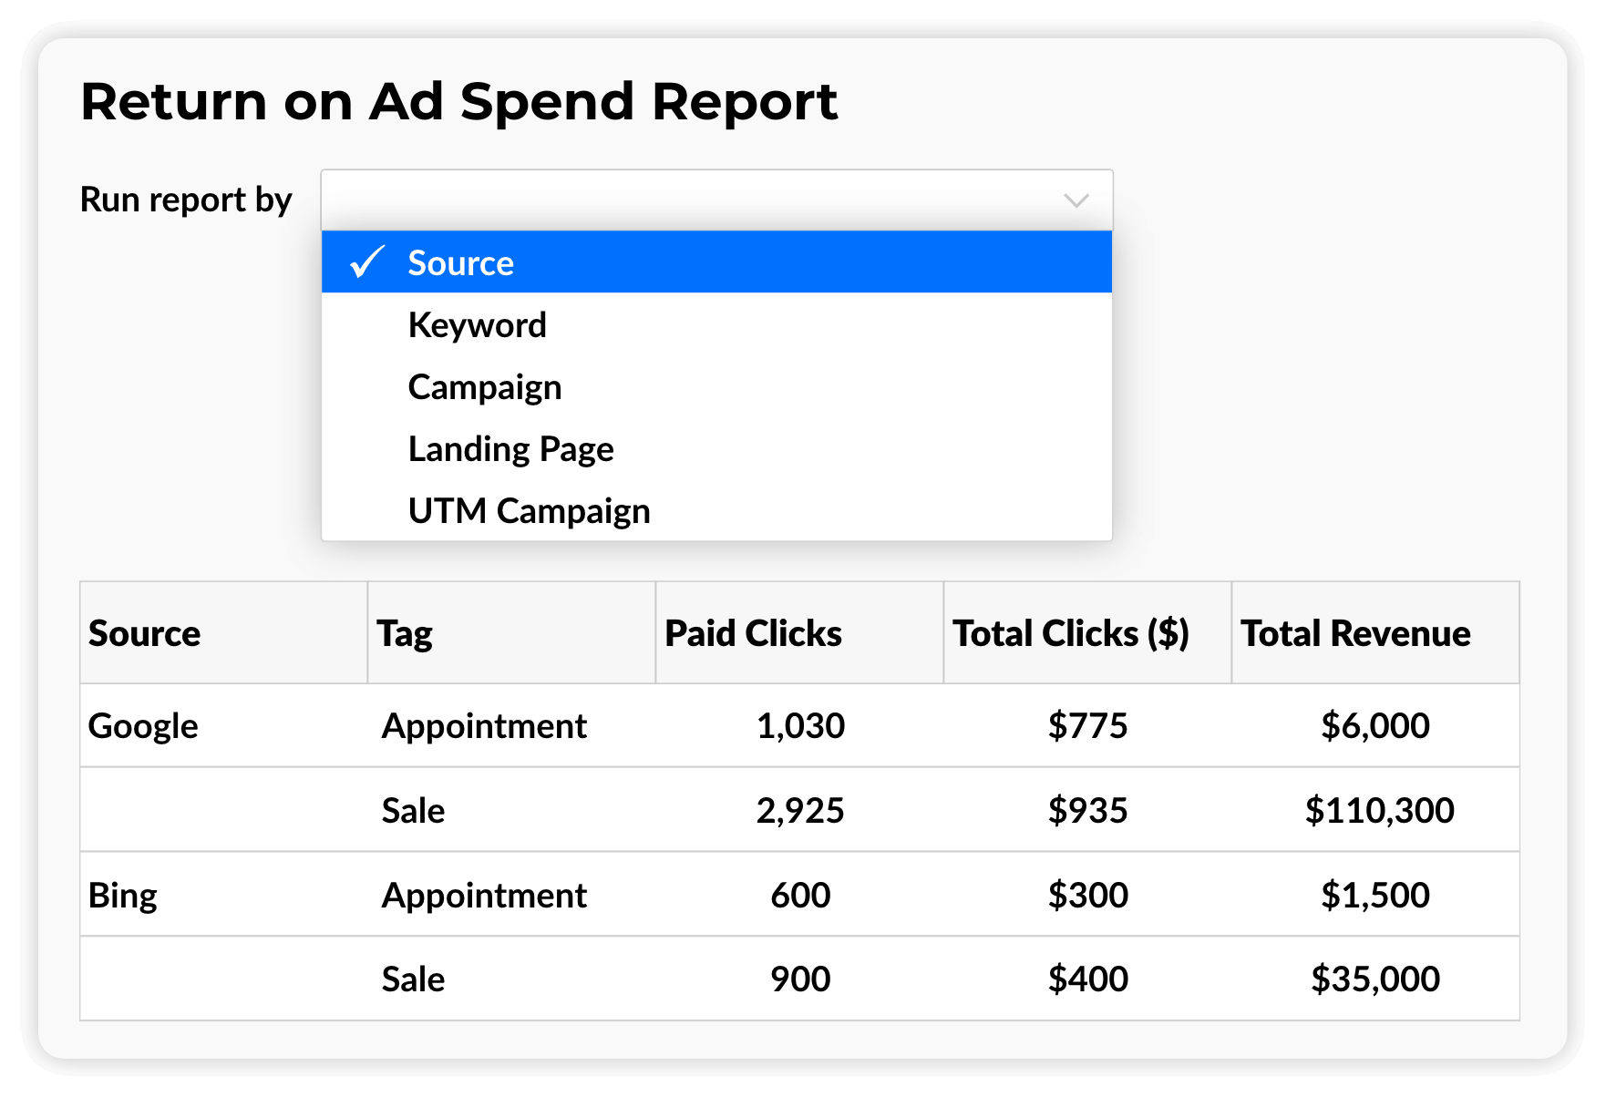Select the Landing Page option
The width and height of the screenshot is (1606, 1097).
[510, 449]
